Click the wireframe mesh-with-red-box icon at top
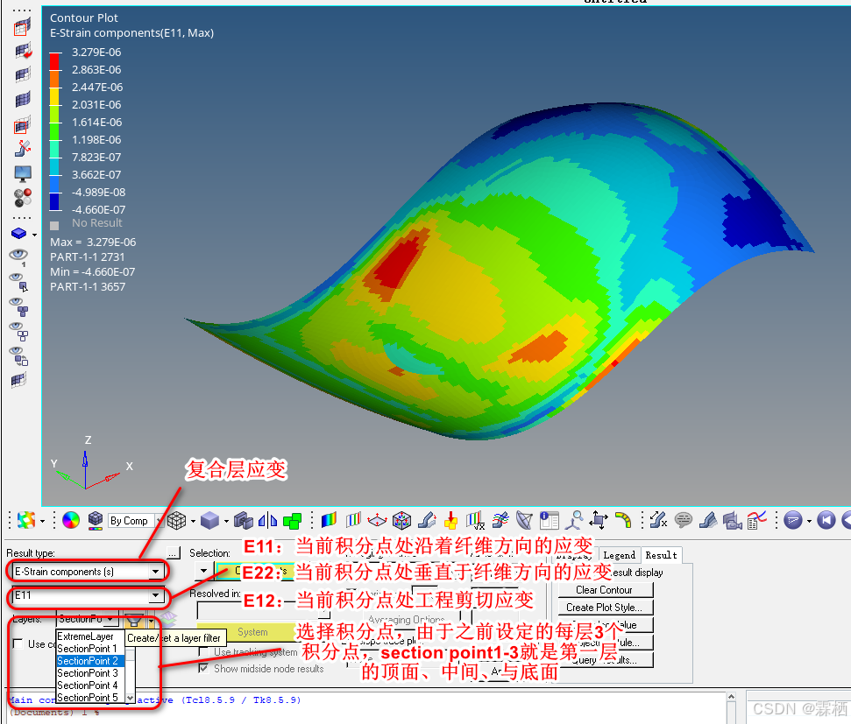The height and width of the screenshot is (724, 851). [x=22, y=26]
